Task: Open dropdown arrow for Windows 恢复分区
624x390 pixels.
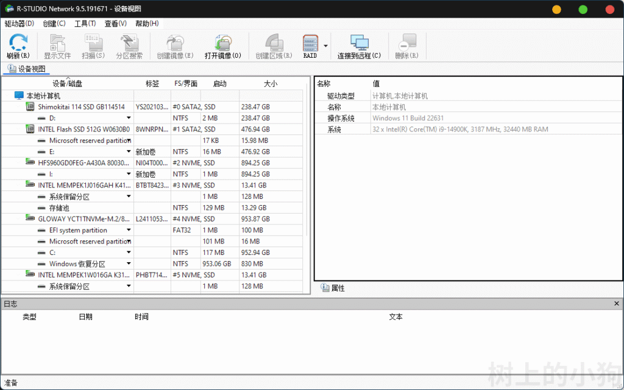Action: click(129, 264)
